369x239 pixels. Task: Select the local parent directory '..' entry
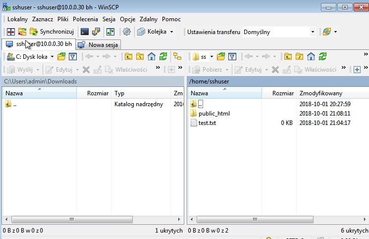[11, 104]
